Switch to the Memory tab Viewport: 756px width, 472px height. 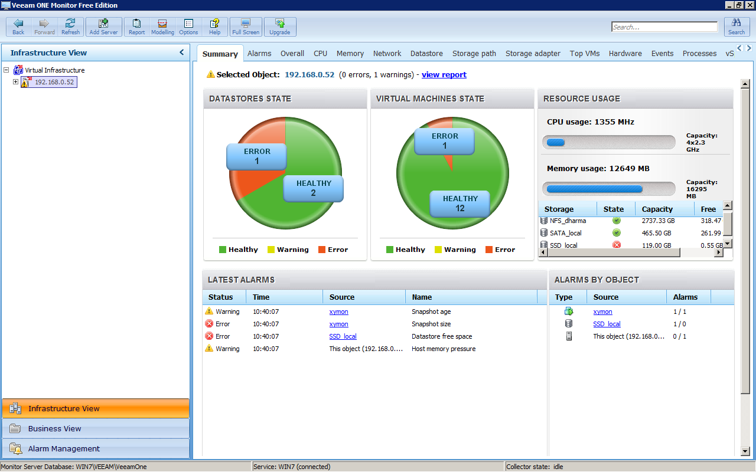350,54
